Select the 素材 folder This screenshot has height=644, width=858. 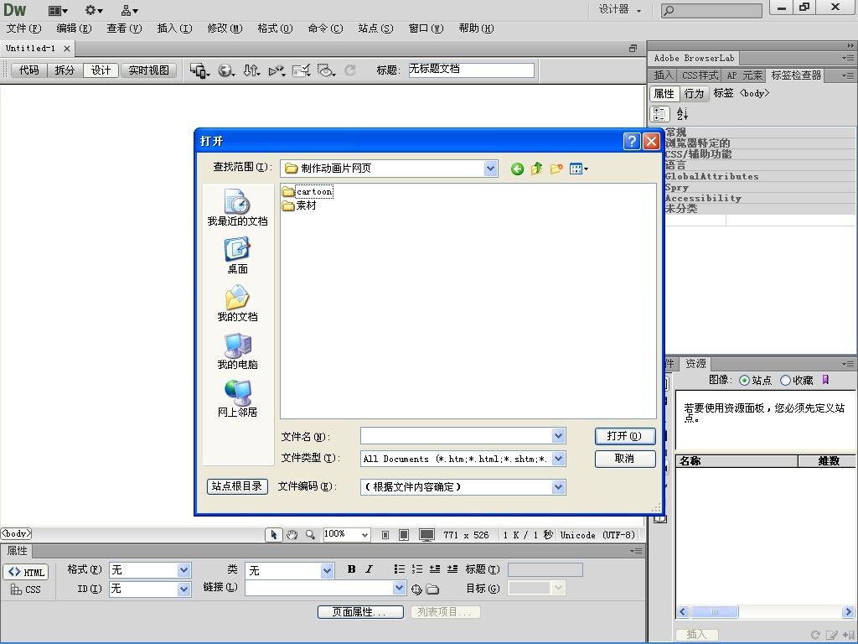pyautogui.click(x=299, y=206)
